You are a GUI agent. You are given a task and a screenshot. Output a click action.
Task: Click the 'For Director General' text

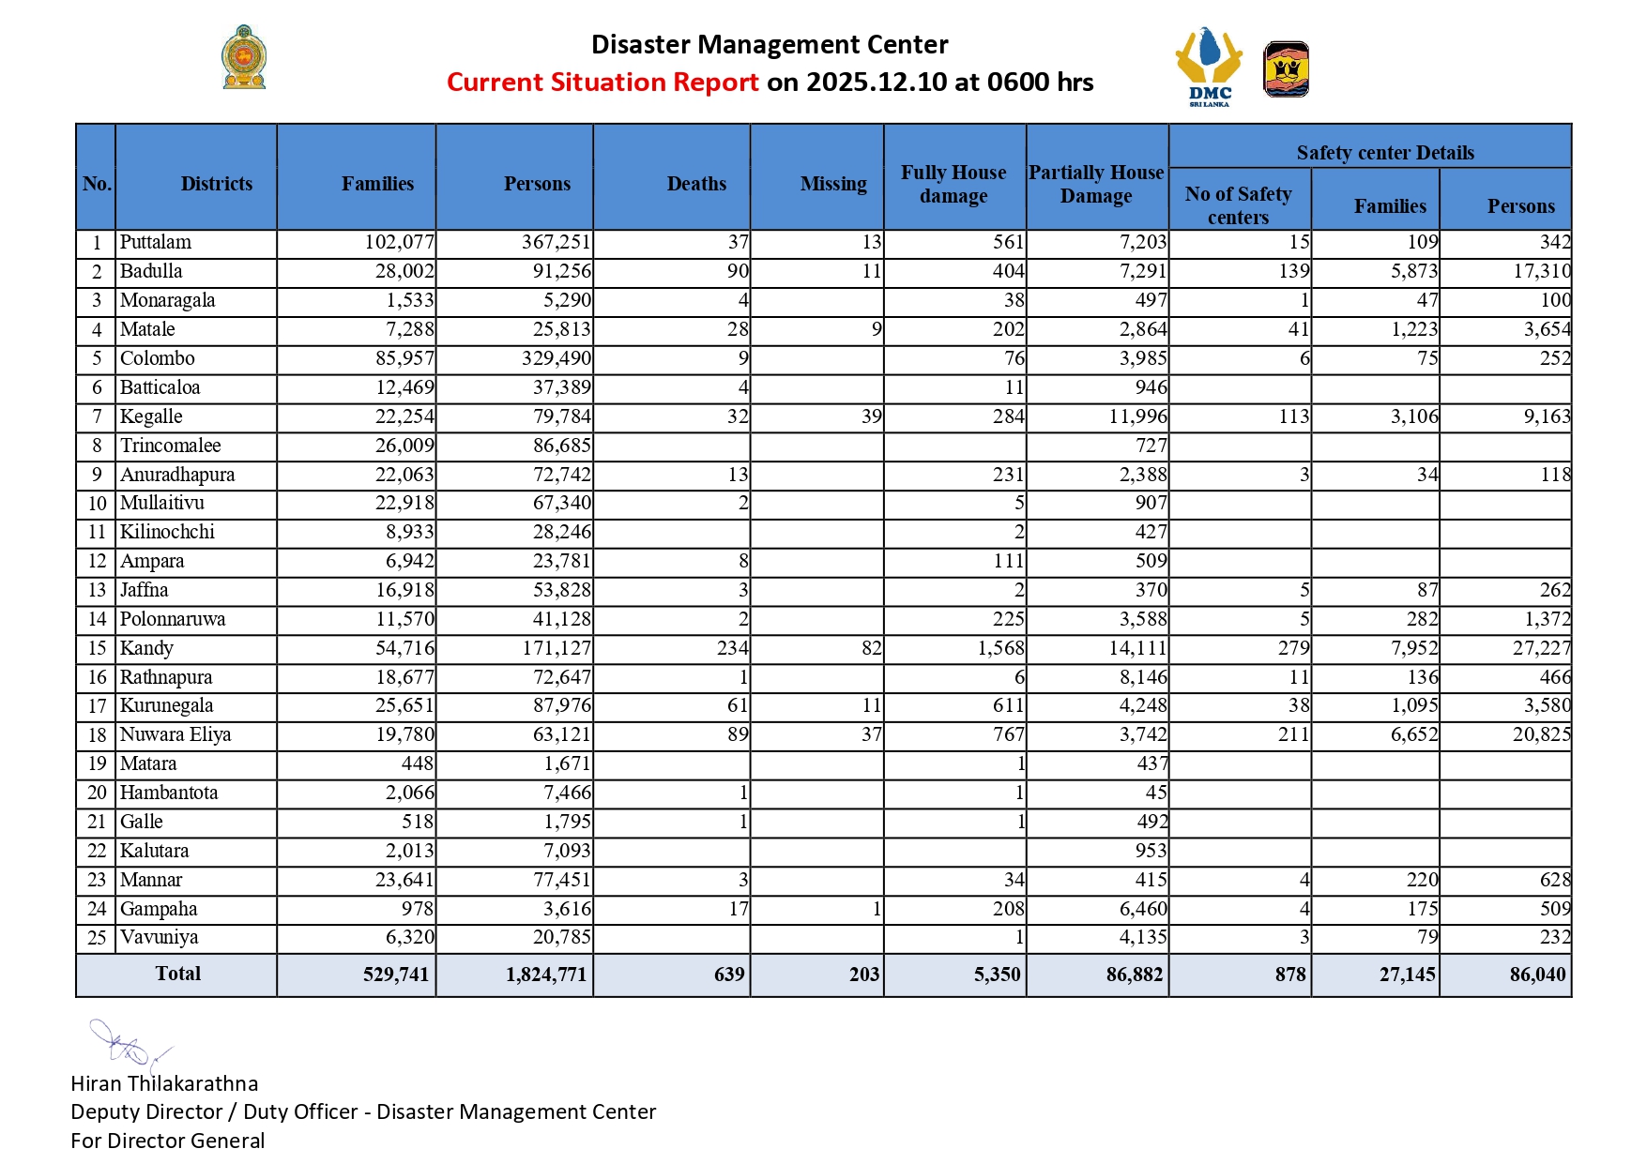click(168, 1141)
